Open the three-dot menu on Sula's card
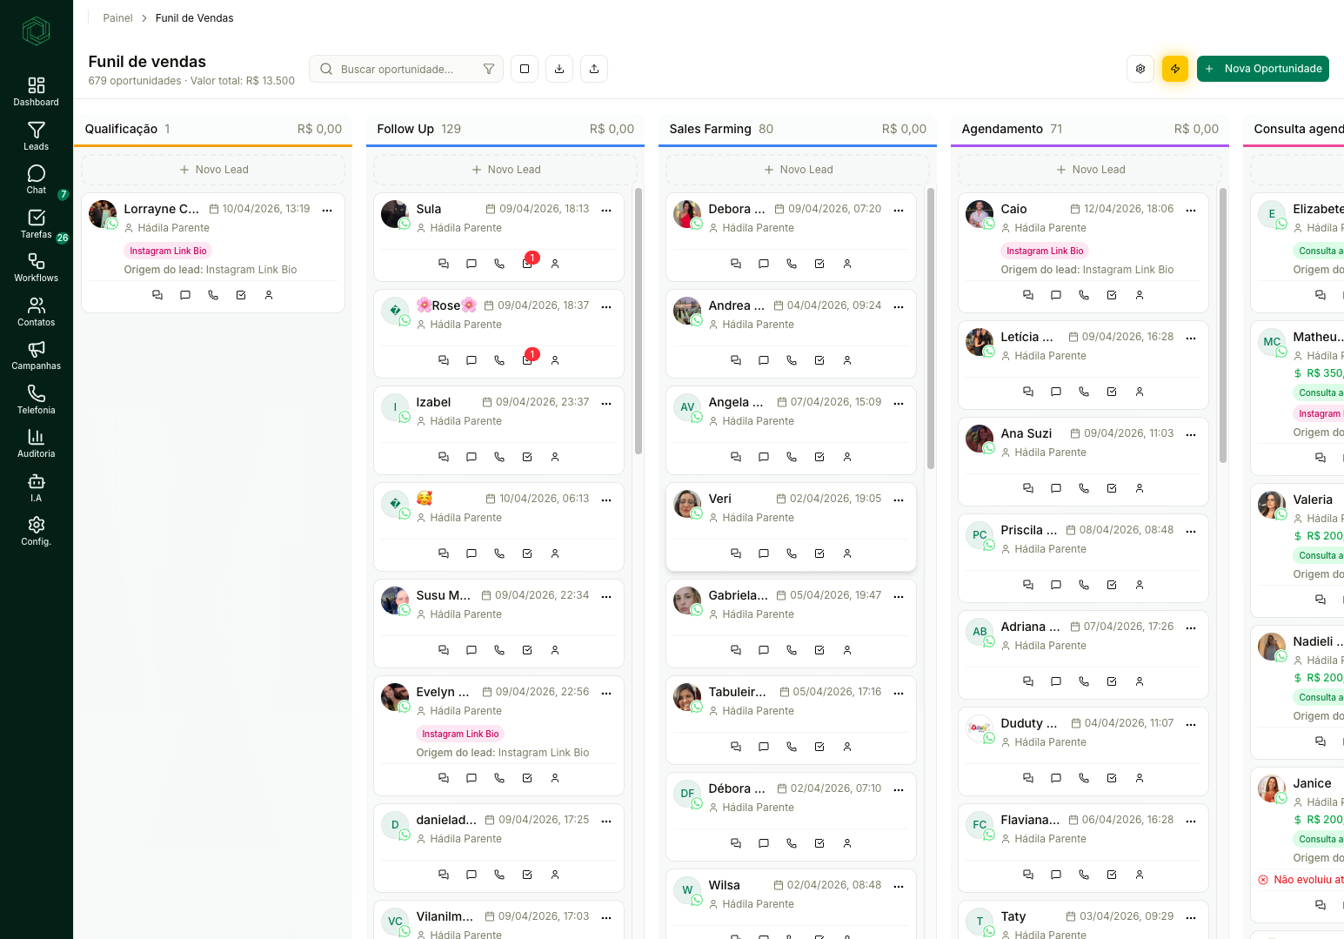The image size is (1344, 939). coord(606,210)
